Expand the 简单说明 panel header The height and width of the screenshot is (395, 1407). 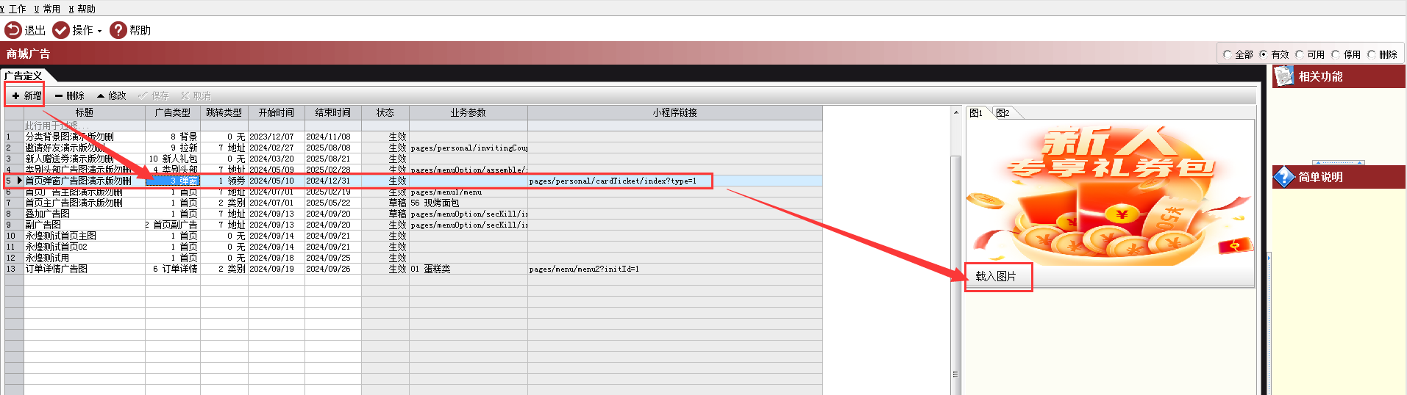[x=1339, y=177]
